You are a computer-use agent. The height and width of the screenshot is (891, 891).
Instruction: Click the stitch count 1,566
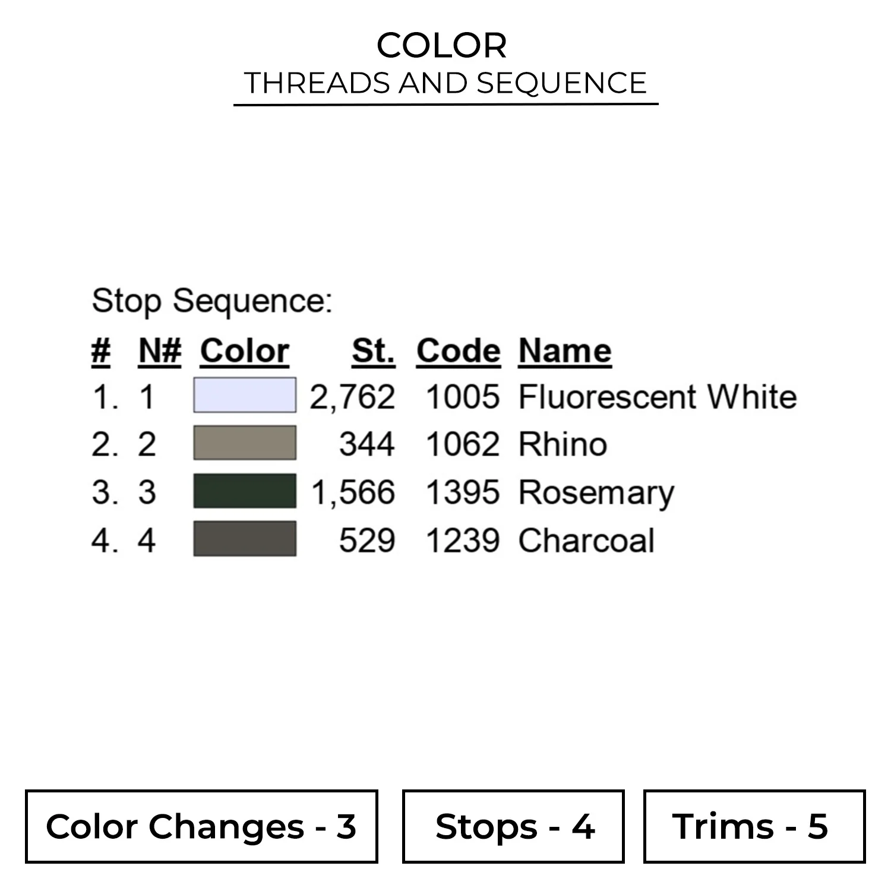pyautogui.click(x=353, y=493)
